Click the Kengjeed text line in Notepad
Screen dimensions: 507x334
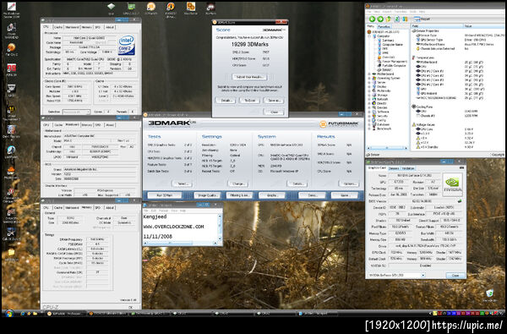coord(155,216)
